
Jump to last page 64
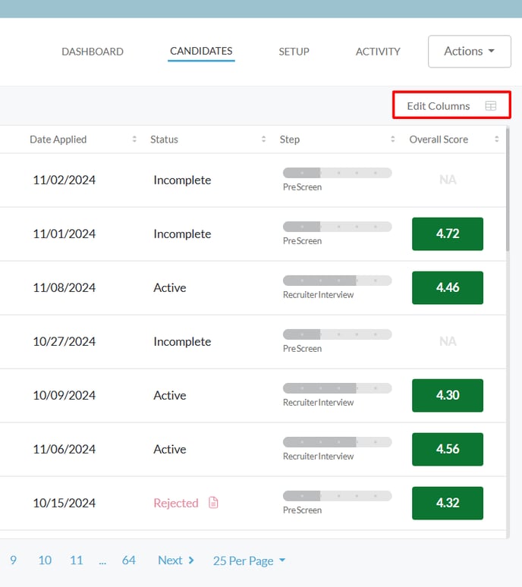[129, 560]
